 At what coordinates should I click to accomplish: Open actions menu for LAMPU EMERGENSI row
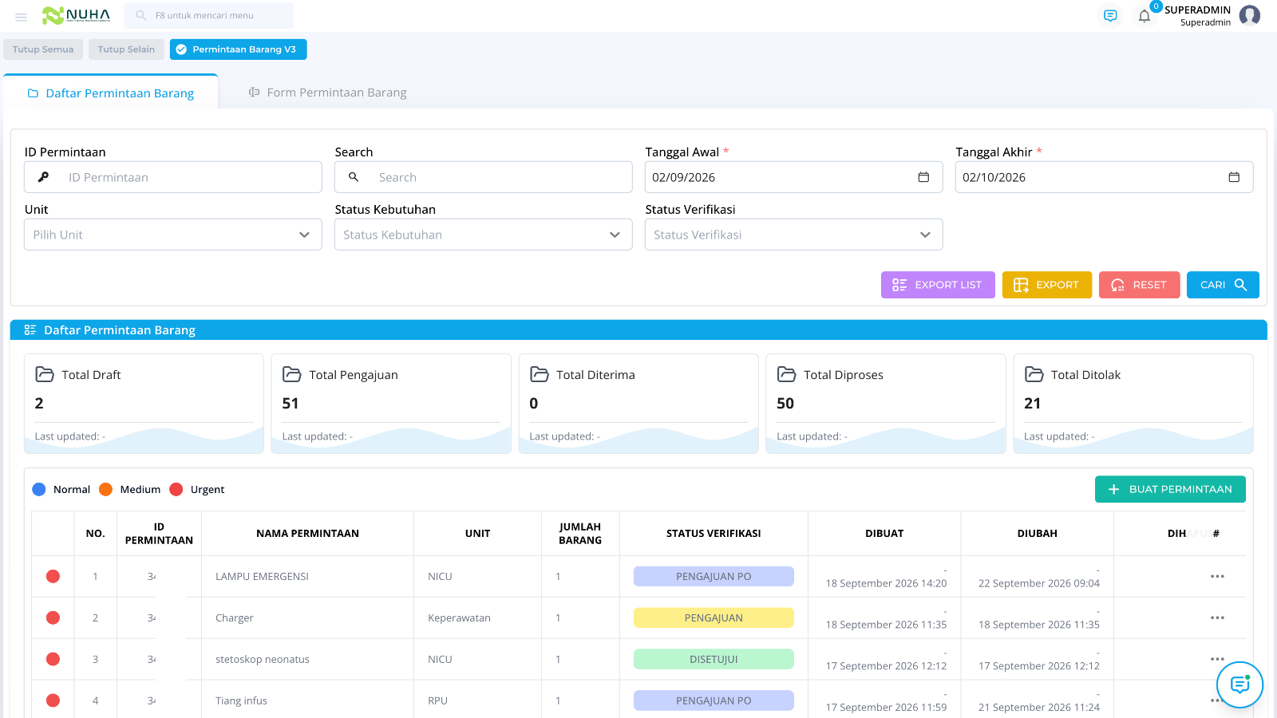pos(1217,576)
